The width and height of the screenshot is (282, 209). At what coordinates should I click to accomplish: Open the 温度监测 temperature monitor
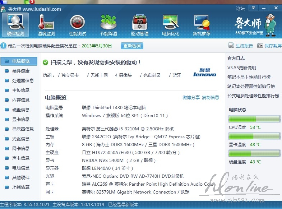(46, 25)
